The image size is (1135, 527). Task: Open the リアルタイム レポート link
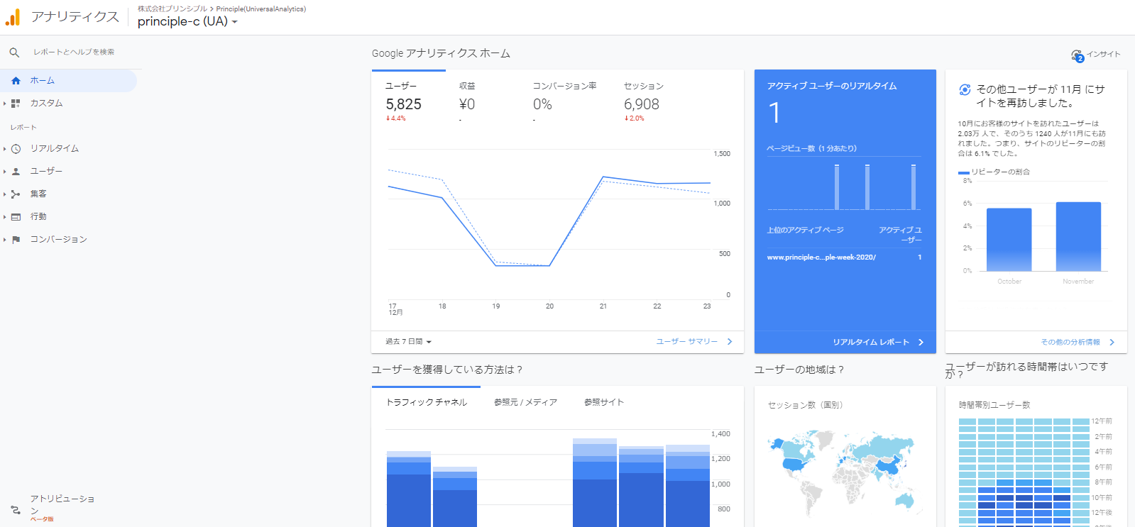coord(877,342)
